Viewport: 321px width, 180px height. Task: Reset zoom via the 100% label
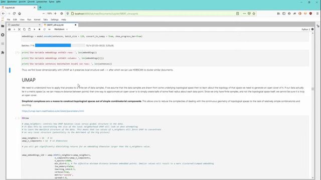pyautogui.click(x=50, y=13)
